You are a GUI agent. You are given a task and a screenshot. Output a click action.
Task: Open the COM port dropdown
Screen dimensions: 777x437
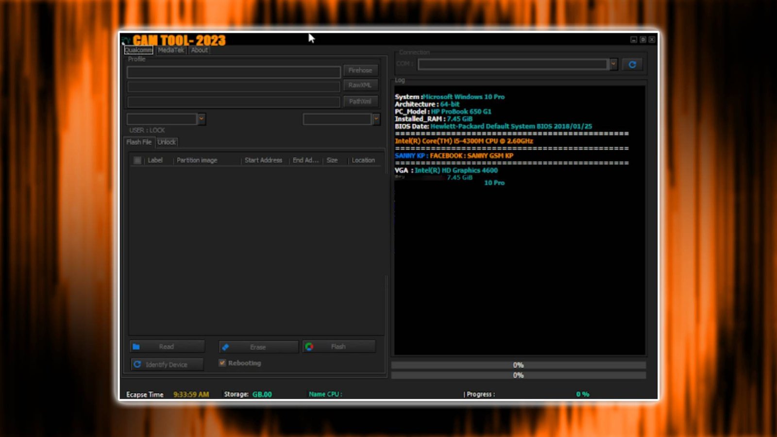(x=613, y=64)
